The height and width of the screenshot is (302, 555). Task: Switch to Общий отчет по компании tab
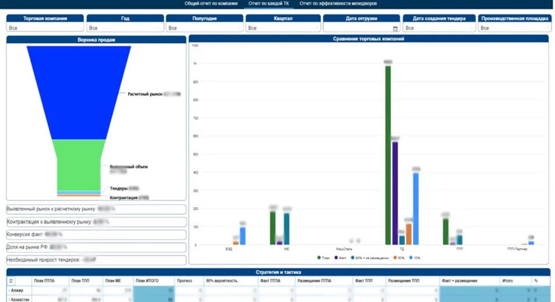[210, 3]
